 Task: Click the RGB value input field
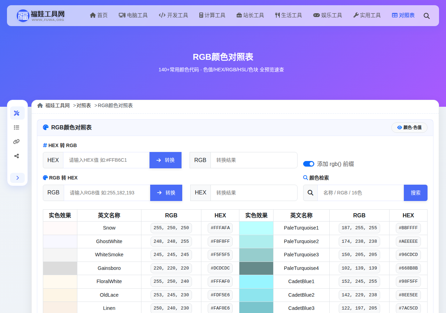coord(107,193)
